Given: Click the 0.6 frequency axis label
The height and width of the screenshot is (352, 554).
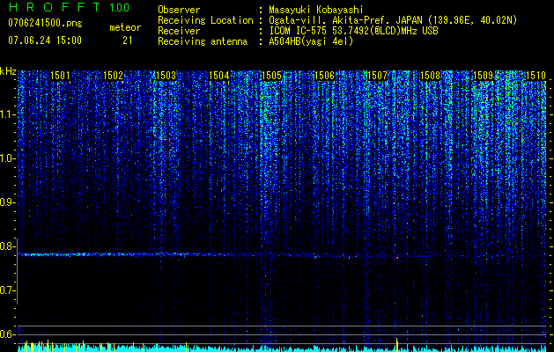Looking at the screenshot, I should tap(8, 334).
